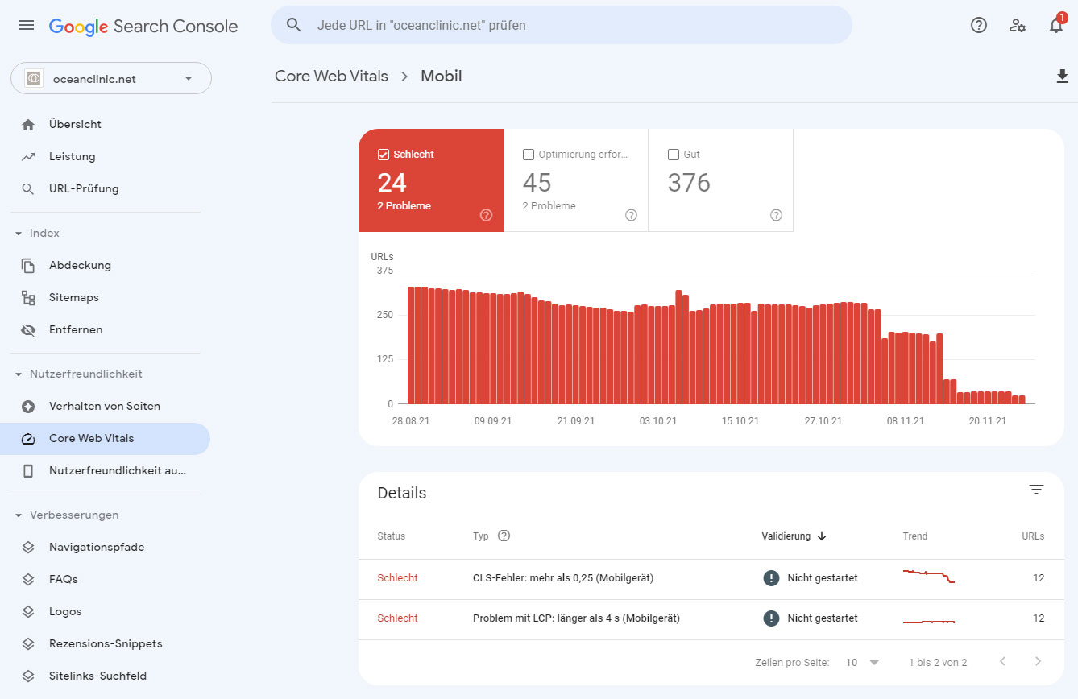This screenshot has height=699, width=1078.
Task: Open the CLS-Fehler issue row
Action: [711, 579]
